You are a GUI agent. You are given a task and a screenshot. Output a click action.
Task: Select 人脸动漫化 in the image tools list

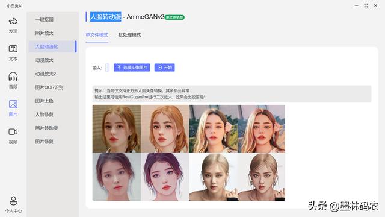[x=52, y=46]
